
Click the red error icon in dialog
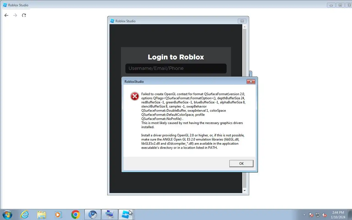(x=134, y=96)
